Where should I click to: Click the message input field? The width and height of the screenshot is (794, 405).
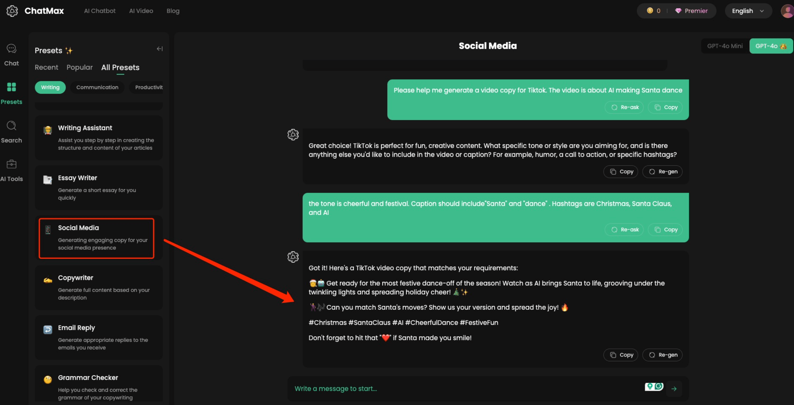462,389
